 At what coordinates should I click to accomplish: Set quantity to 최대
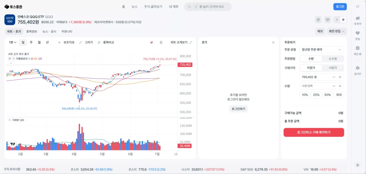pyautogui.click(x=339, y=95)
